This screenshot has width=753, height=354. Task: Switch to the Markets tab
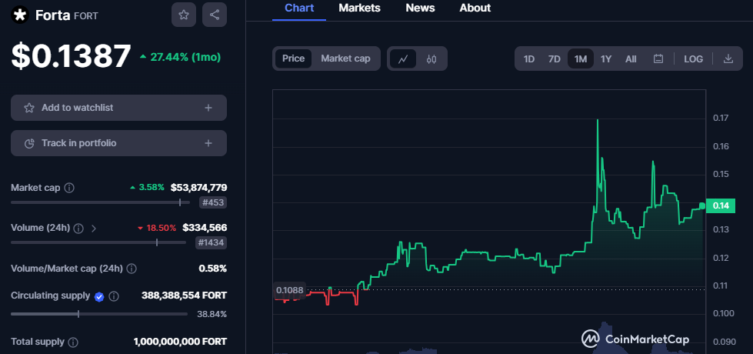click(359, 8)
